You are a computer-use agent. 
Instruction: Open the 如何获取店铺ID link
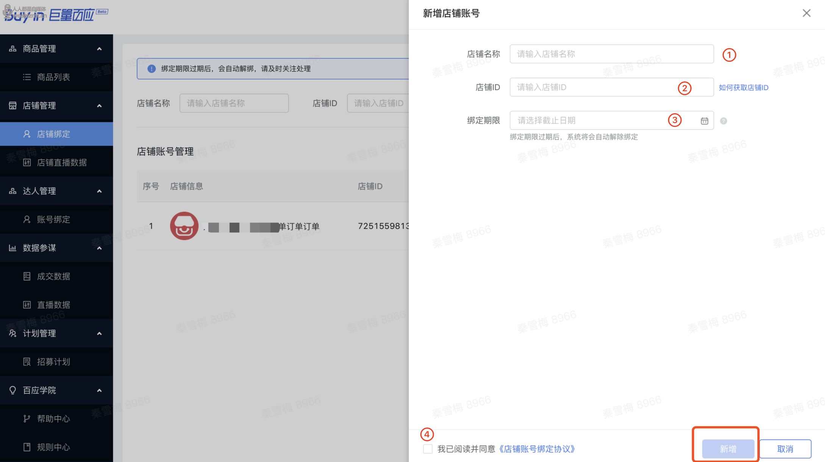coord(743,87)
